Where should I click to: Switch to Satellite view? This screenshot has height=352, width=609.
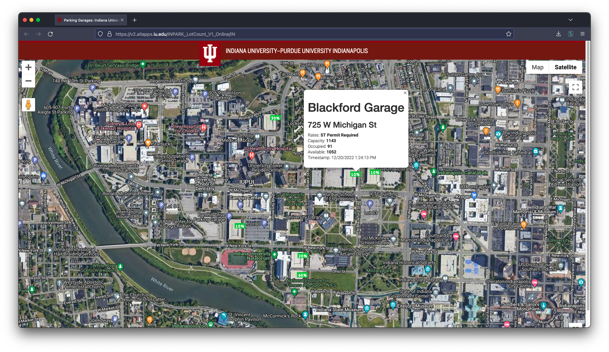565,67
